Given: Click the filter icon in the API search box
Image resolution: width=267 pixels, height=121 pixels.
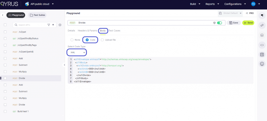Looking at the screenshot, I should pos(49,25).
